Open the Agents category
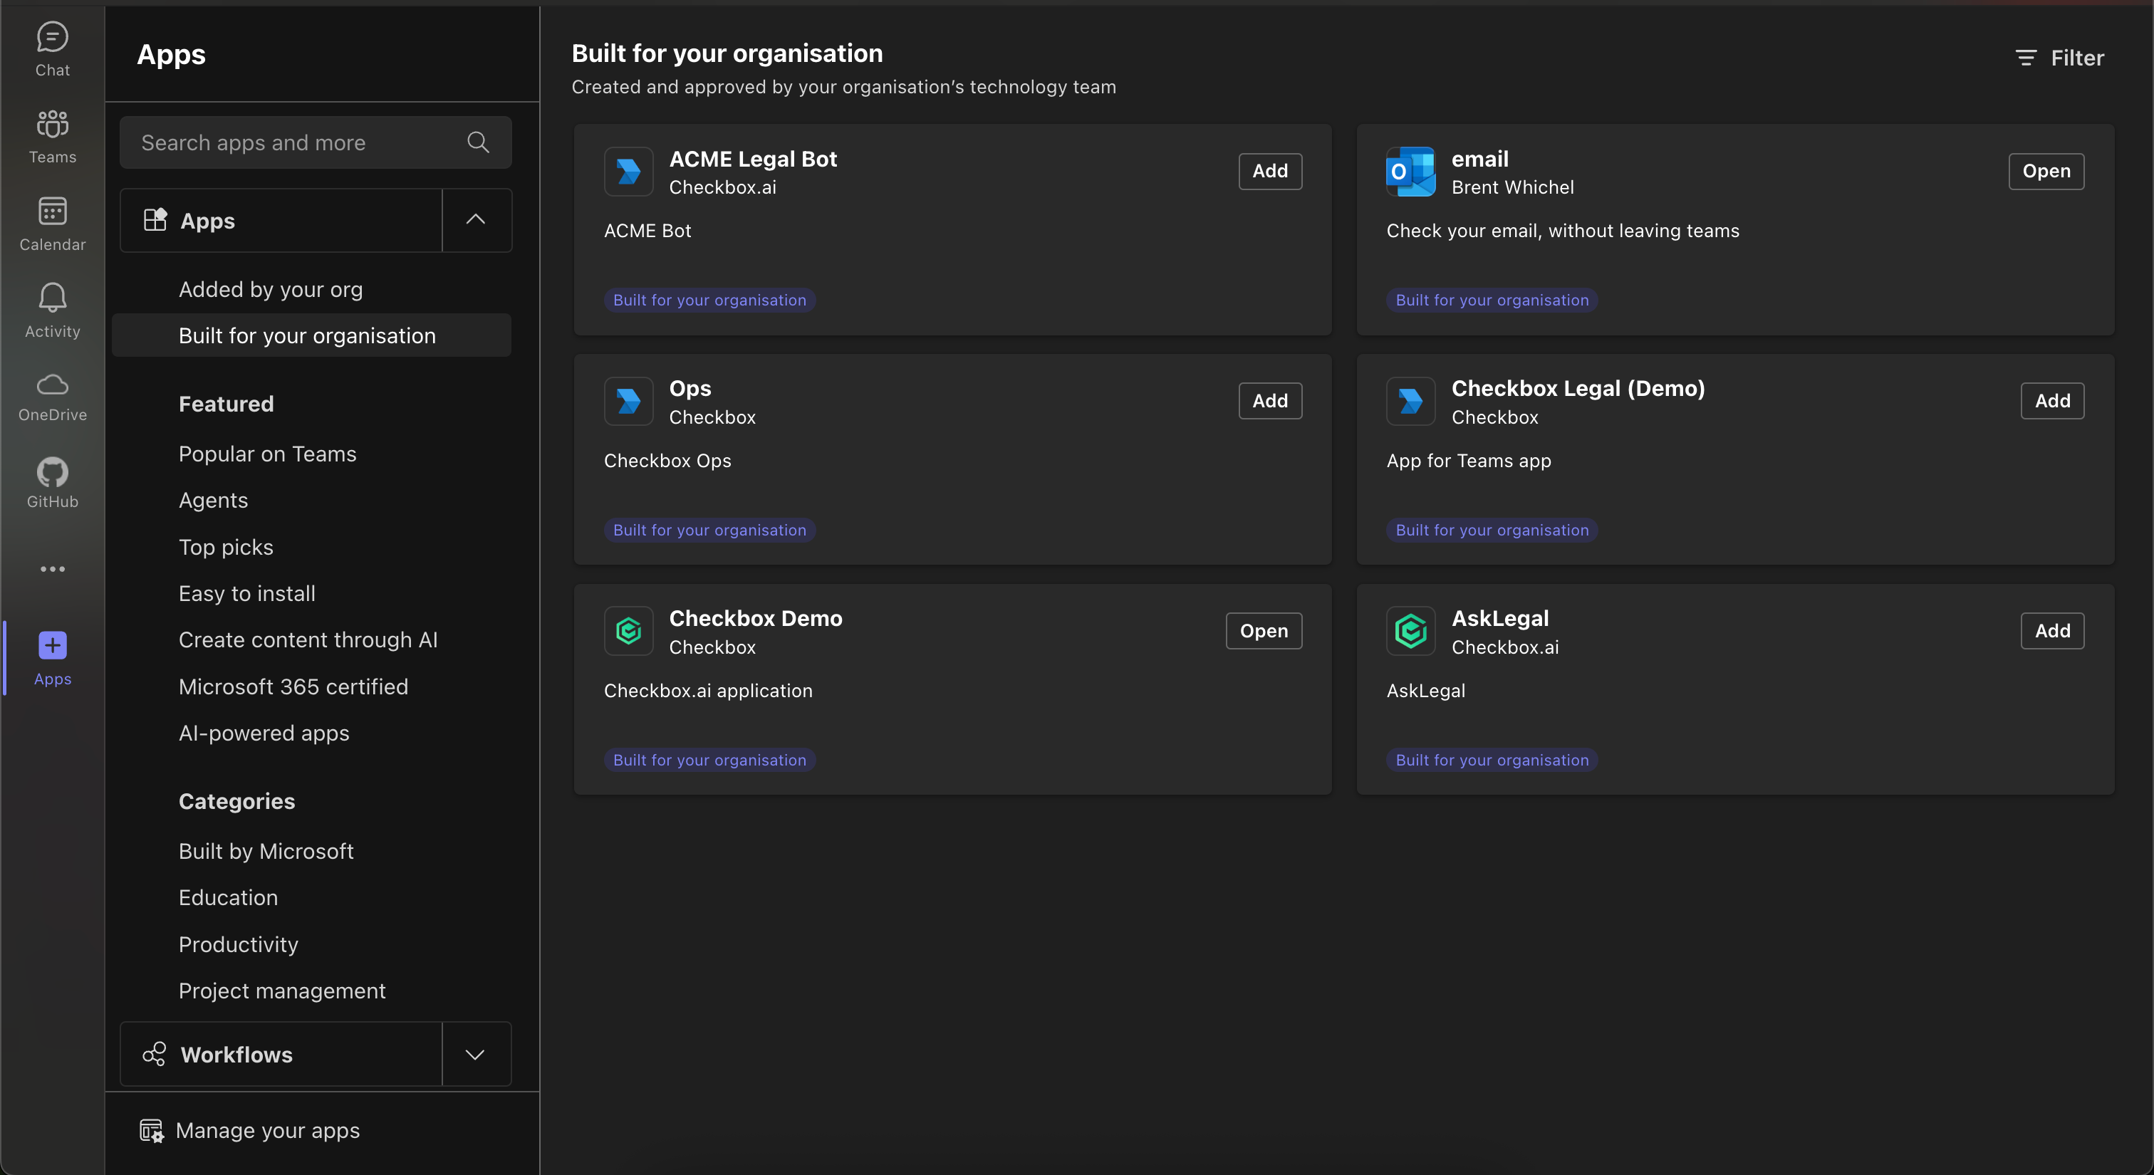The width and height of the screenshot is (2154, 1175). [213, 500]
